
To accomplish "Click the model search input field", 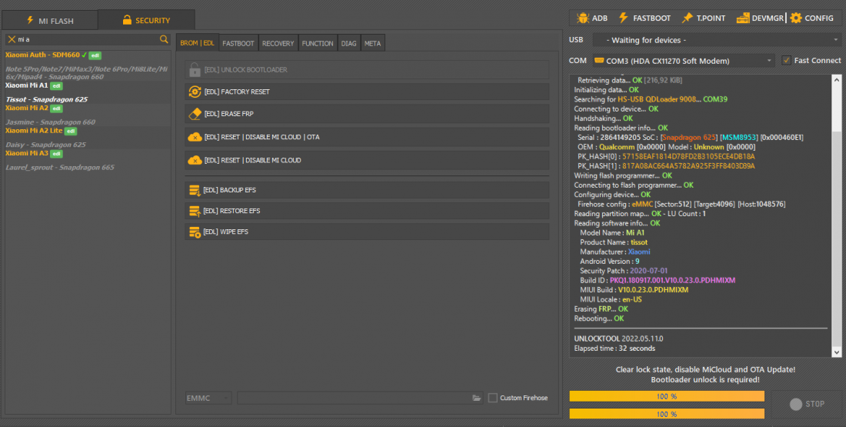I will tap(88, 39).
